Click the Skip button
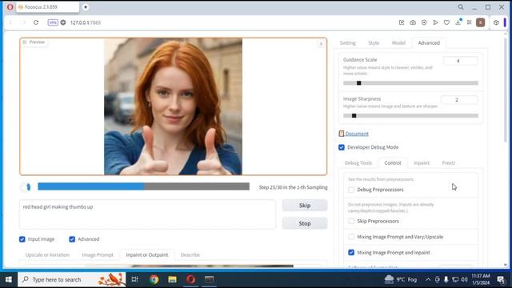Image resolution: width=512 pixels, height=288 pixels. coord(305,206)
